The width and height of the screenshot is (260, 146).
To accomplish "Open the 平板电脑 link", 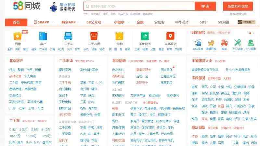I will tap(65, 102).
